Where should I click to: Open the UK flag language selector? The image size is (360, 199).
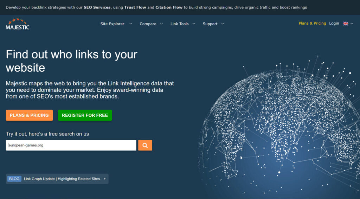click(x=346, y=24)
